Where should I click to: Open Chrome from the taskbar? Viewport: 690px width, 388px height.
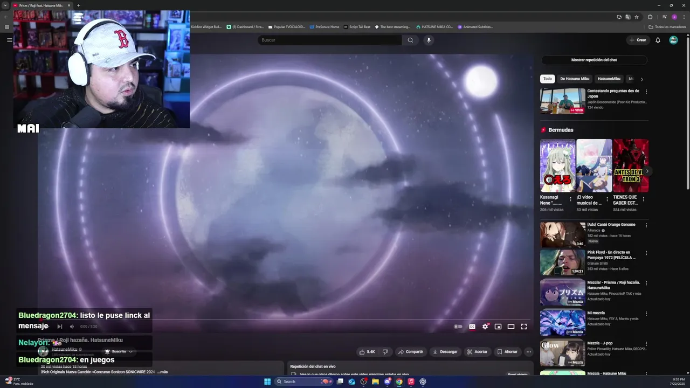pos(399,382)
